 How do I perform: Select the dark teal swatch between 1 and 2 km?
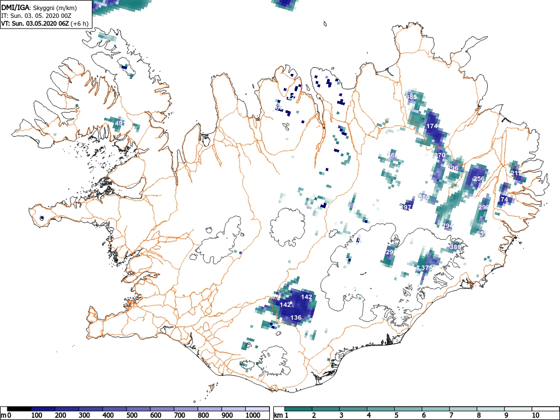pos(298,409)
